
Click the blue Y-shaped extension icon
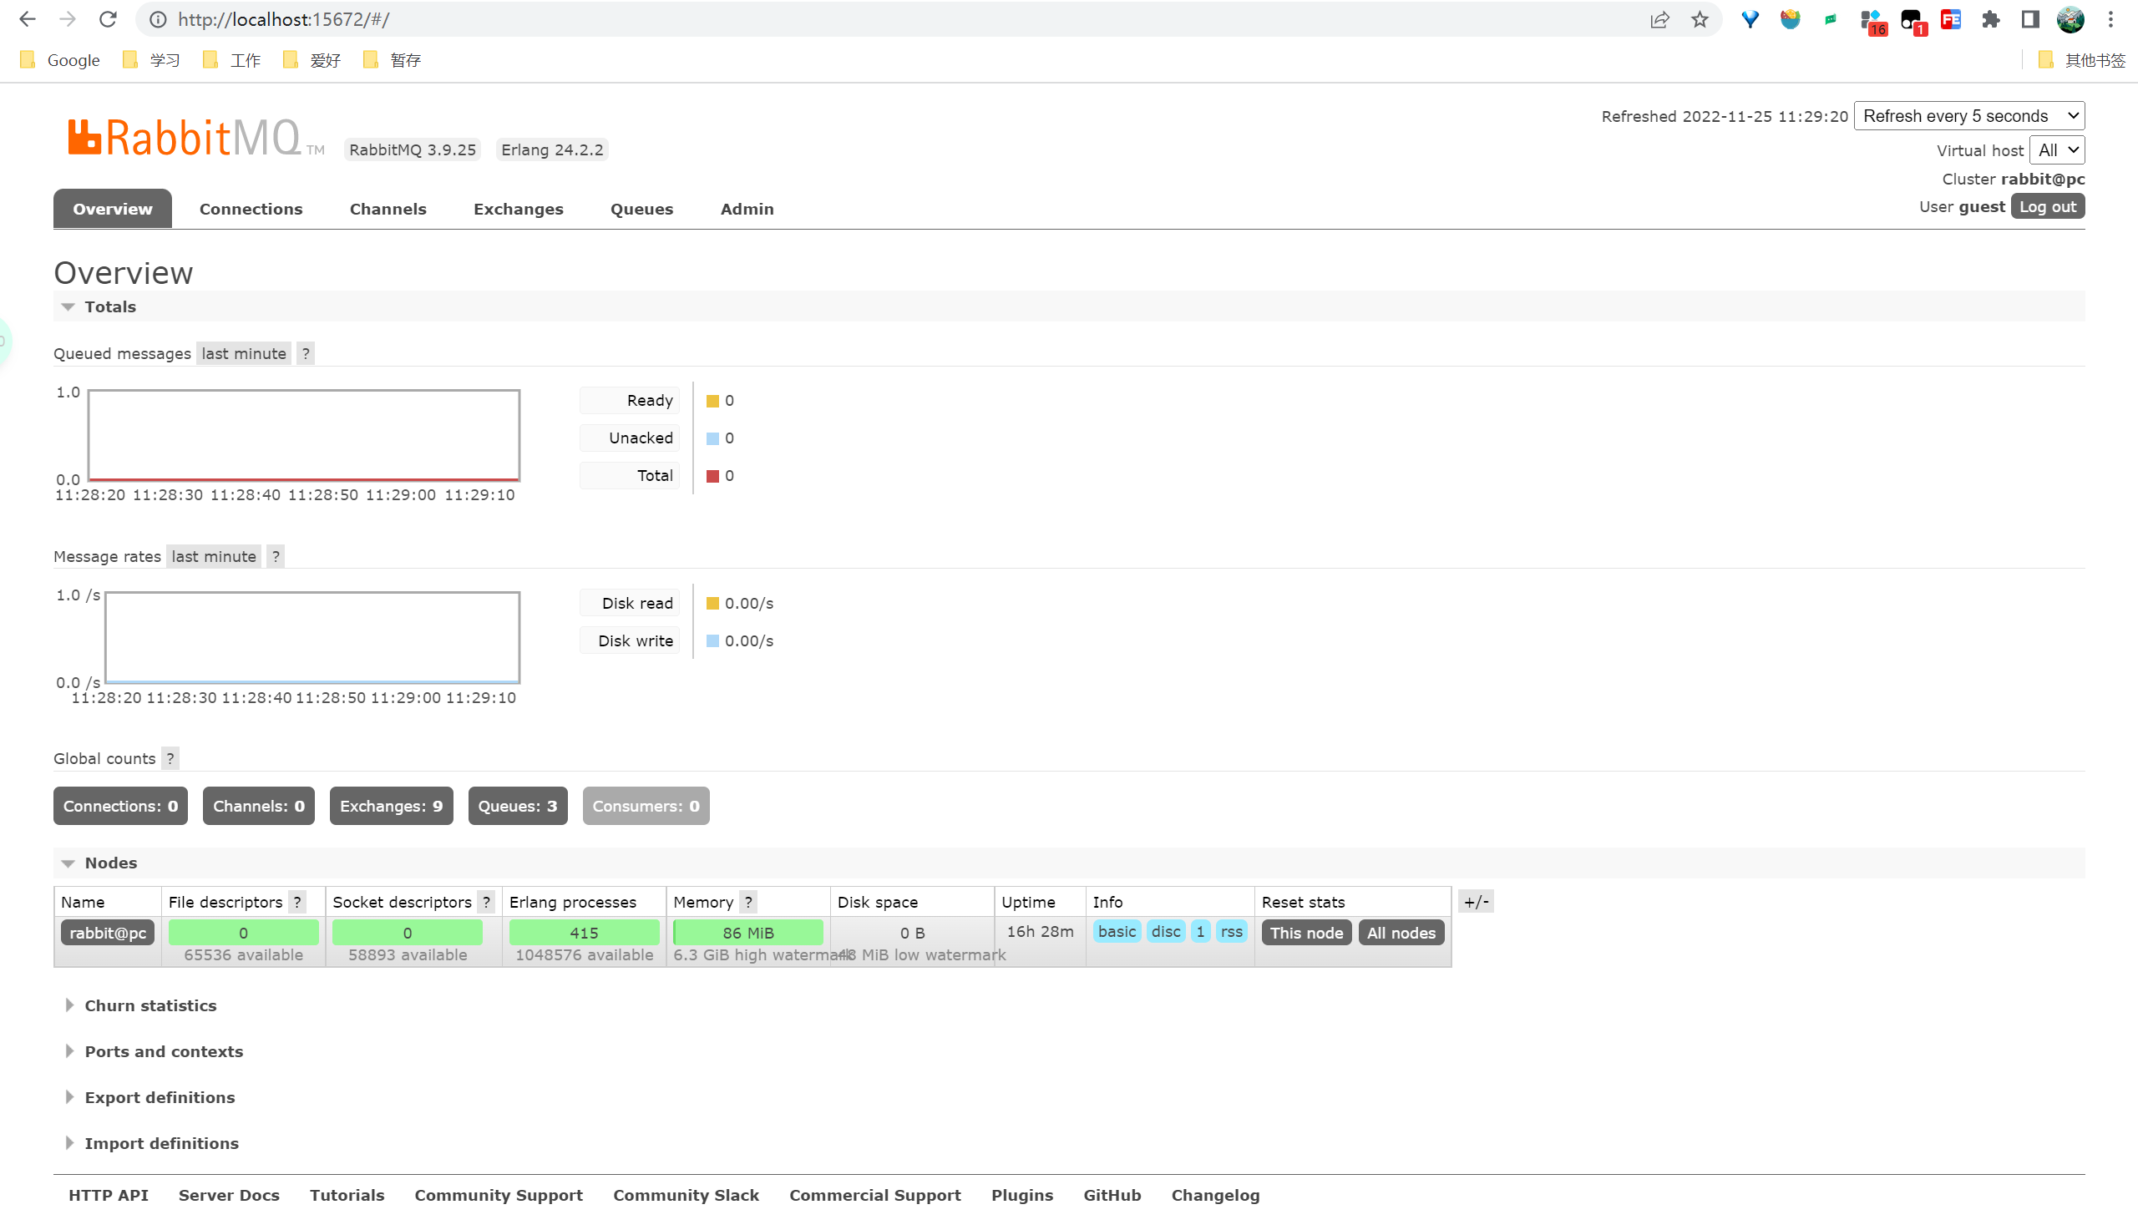click(x=1750, y=19)
